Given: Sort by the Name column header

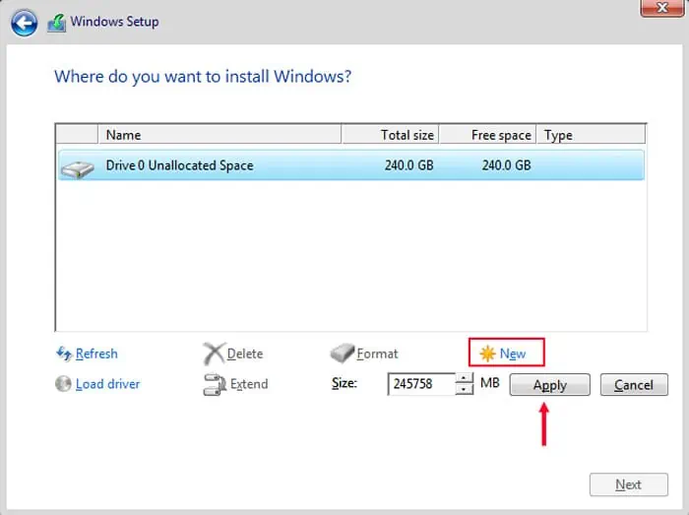Looking at the screenshot, I should pyautogui.click(x=219, y=135).
